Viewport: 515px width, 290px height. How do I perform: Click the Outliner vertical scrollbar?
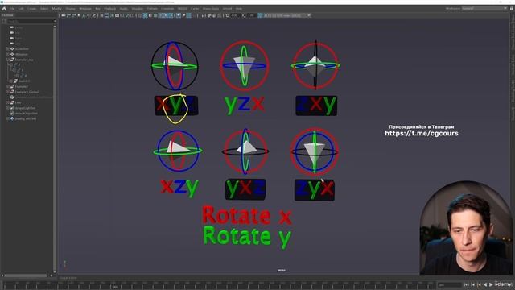click(55, 148)
